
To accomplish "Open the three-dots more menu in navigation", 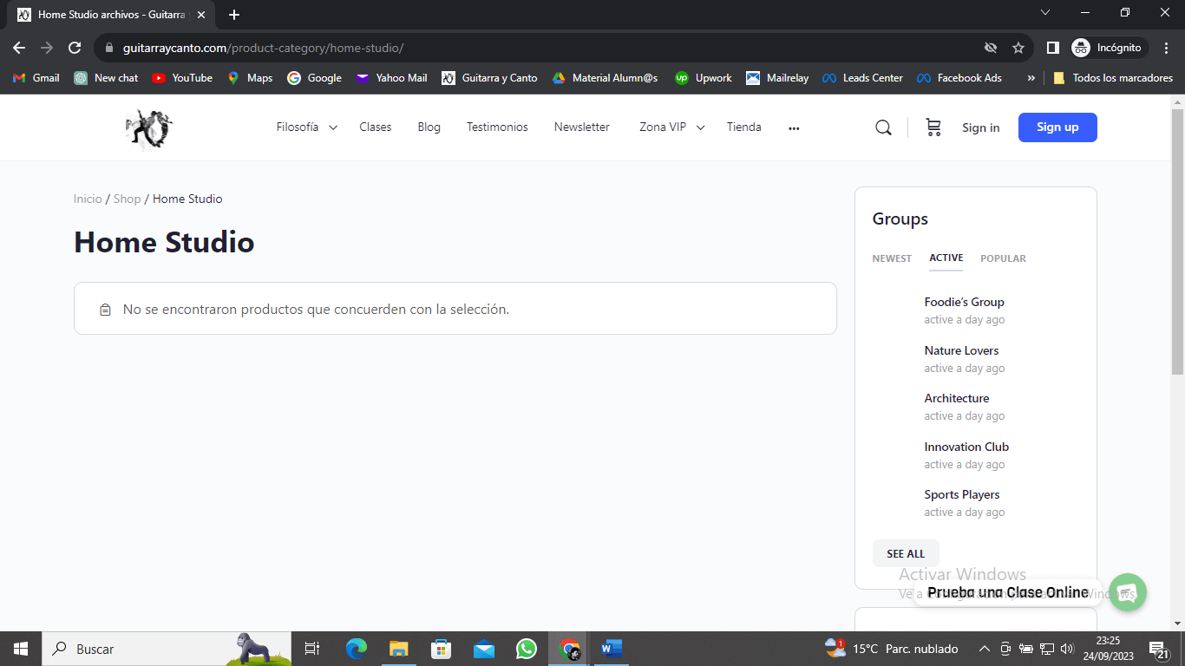I will (x=794, y=128).
